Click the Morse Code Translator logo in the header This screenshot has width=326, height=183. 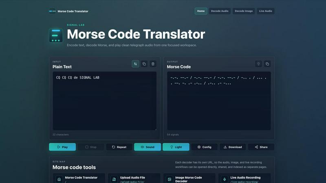52,11
